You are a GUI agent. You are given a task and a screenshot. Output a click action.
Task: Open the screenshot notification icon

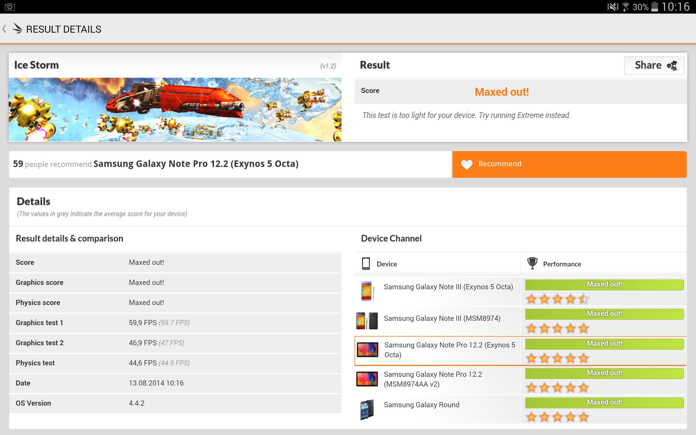[10, 7]
